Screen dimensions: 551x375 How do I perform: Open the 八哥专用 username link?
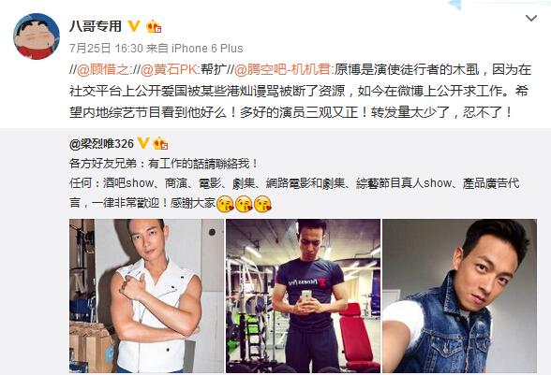pos(96,26)
